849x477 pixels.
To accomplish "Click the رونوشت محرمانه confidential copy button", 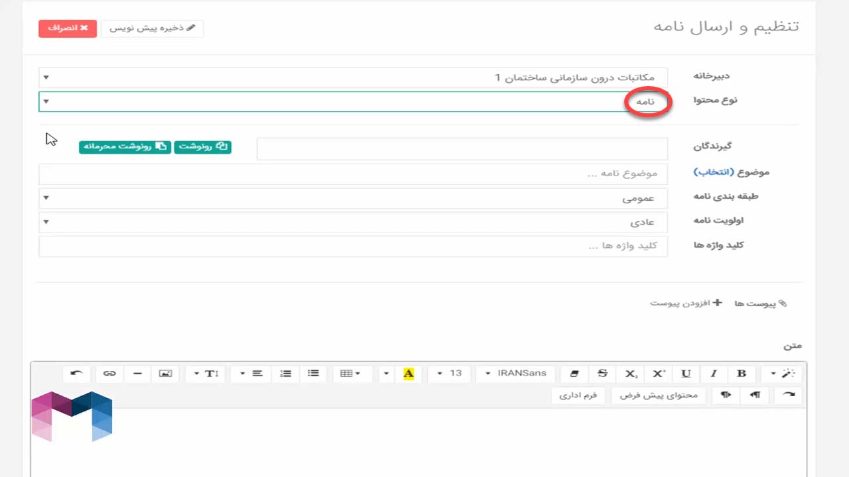I will coord(125,146).
